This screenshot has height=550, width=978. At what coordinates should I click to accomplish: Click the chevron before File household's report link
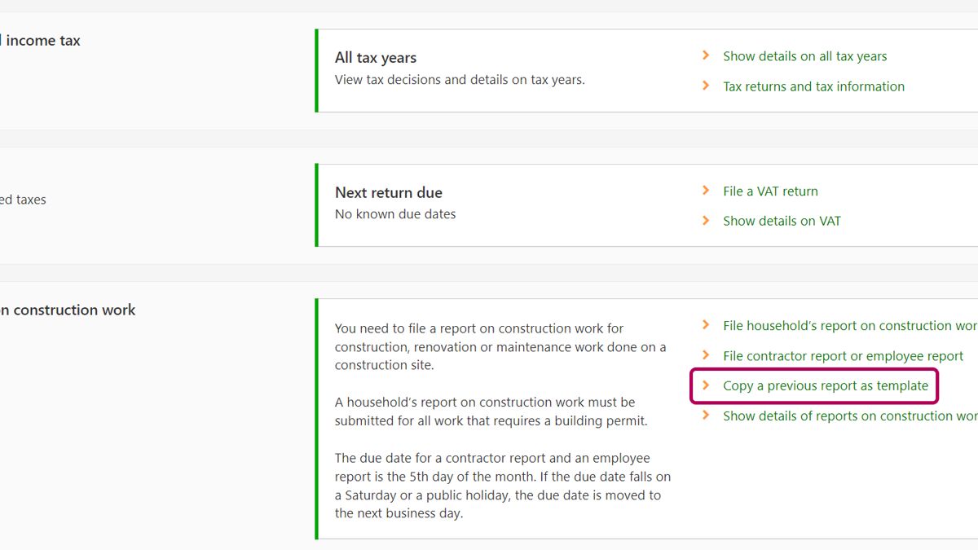[x=706, y=325]
